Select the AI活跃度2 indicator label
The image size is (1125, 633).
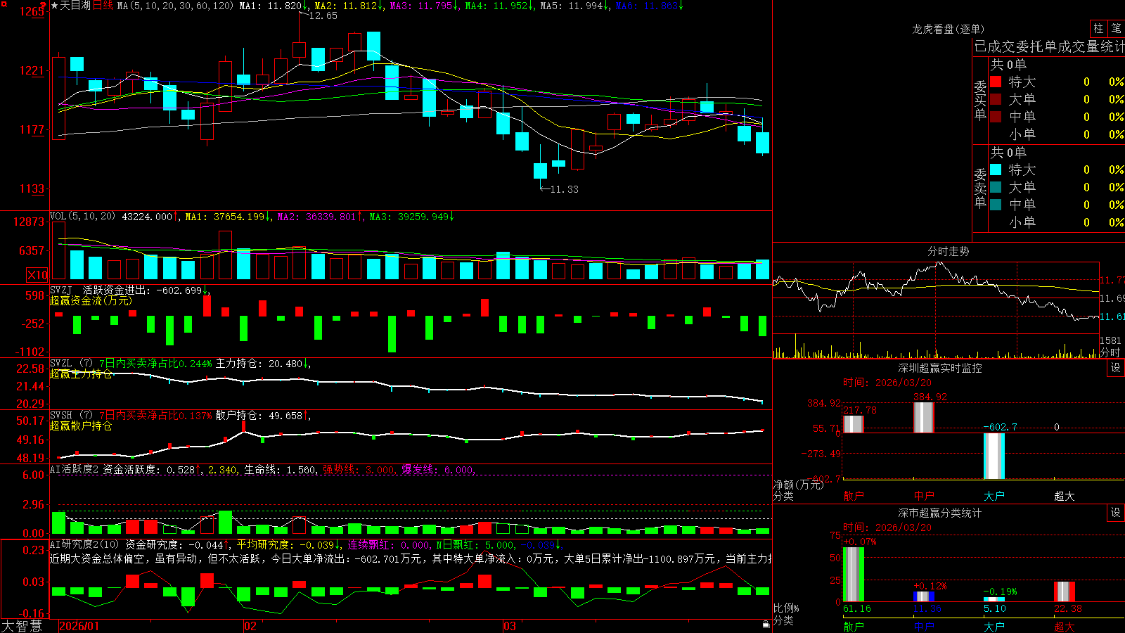74,469
